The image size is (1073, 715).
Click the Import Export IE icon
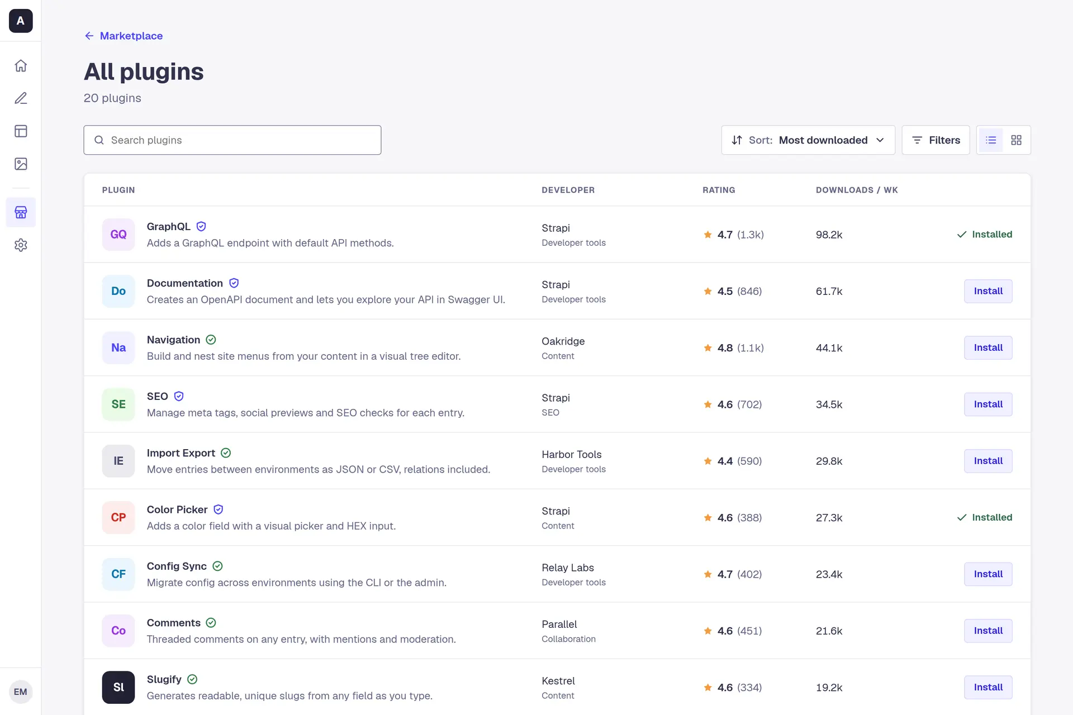pyautogui.click(x=118, y=461)
